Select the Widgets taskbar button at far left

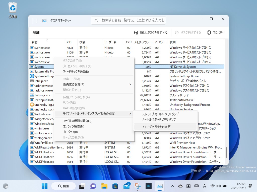6,186
